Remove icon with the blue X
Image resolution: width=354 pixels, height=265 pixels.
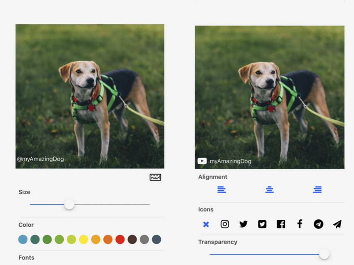pos(206,224)
